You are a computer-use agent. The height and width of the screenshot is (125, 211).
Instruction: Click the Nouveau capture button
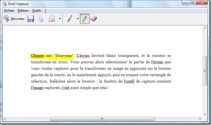click(x=14, y=19)
